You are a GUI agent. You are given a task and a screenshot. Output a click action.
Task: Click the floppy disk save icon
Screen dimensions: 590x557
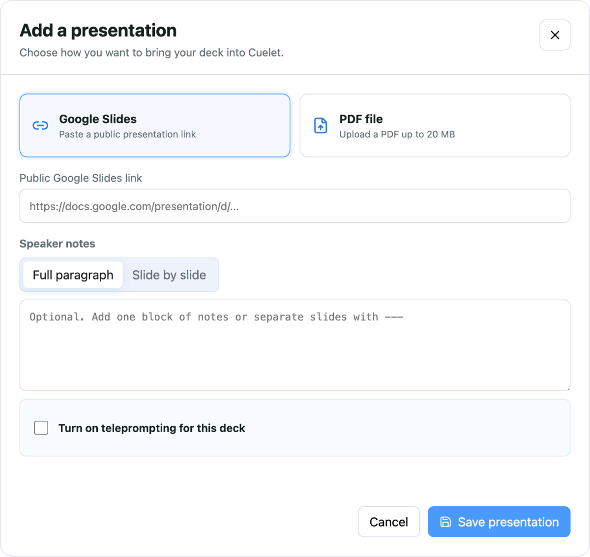445,522
